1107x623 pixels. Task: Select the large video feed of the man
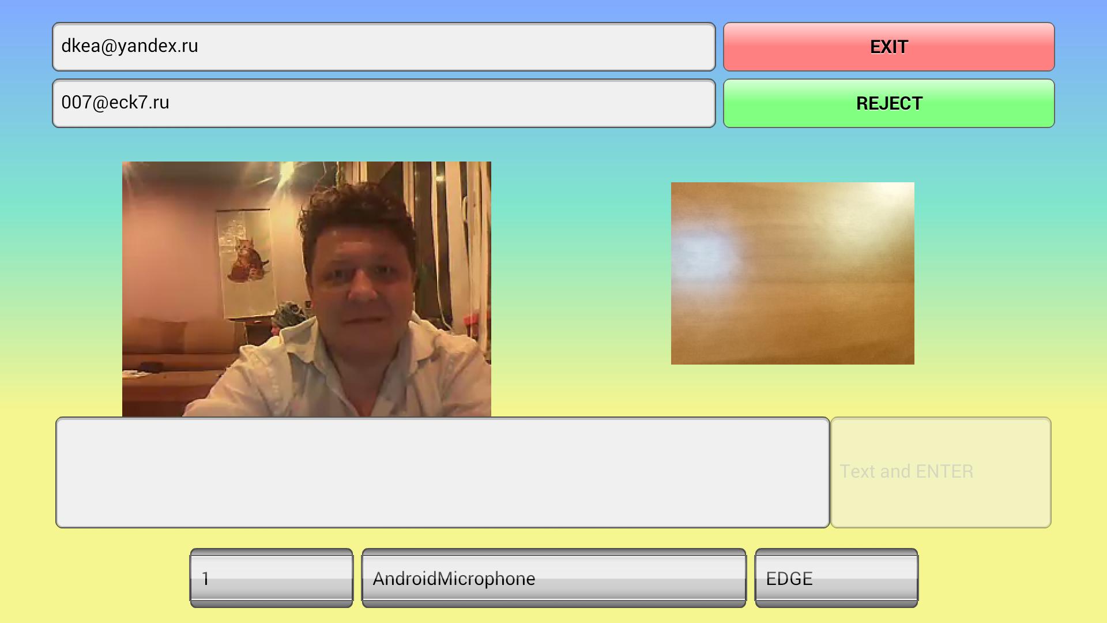pyautogui.click(x=306, y=288)
